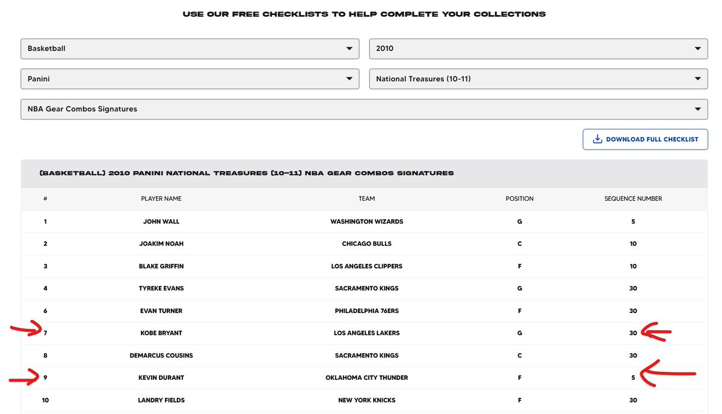This screenshot has height=414, width=722.
Task: Open the National Treasures (10-11) set dropdown
Action: tap(538, 79)
